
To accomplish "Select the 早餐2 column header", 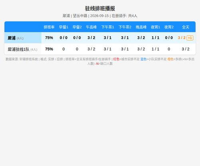I will [x=77, y=27].
